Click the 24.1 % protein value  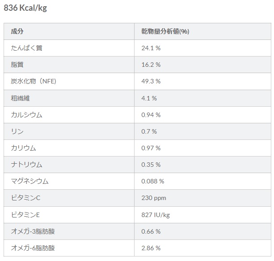pyautogui.click(x=151, y=48)
